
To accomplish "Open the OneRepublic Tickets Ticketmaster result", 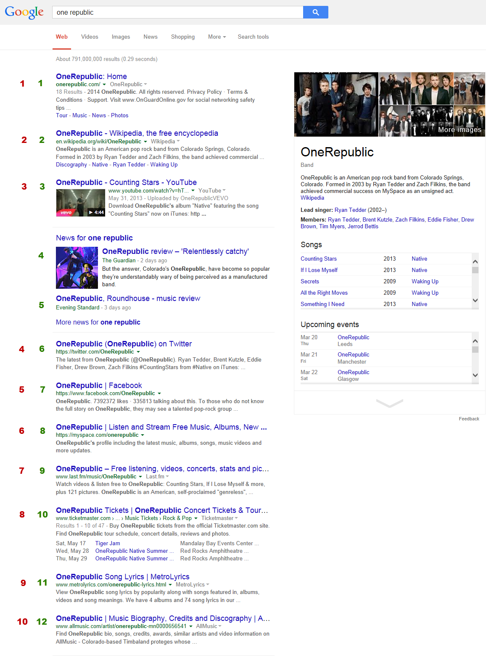I will pos(162,510).
